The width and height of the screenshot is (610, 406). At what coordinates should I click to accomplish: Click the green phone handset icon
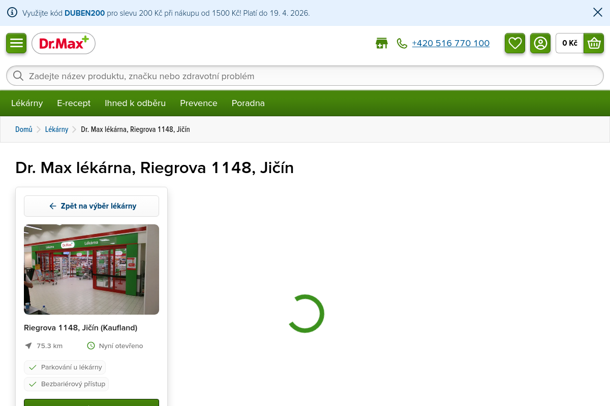(x=402, y=44)
